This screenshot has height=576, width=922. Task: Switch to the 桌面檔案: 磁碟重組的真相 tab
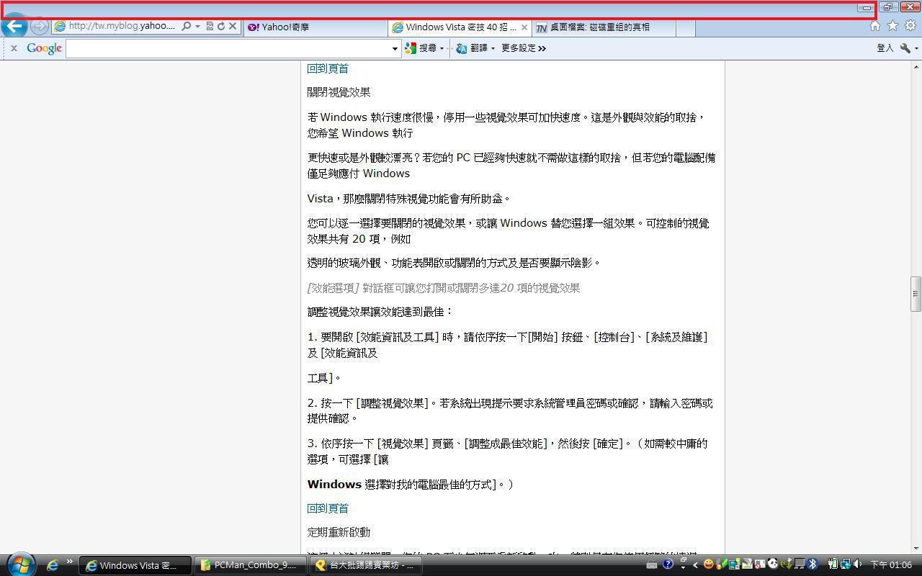click(604, 27)
